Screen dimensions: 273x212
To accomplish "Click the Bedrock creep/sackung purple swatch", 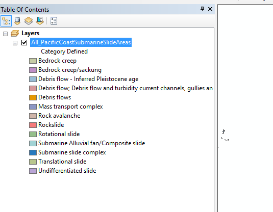I will [x=33, y=70].
